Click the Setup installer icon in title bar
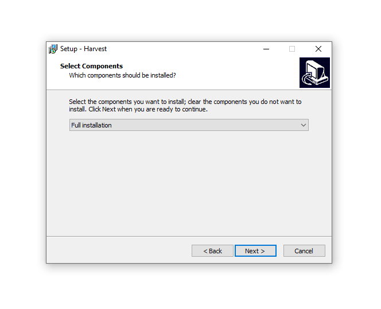381x309 pixels. [x=53, y=49]
